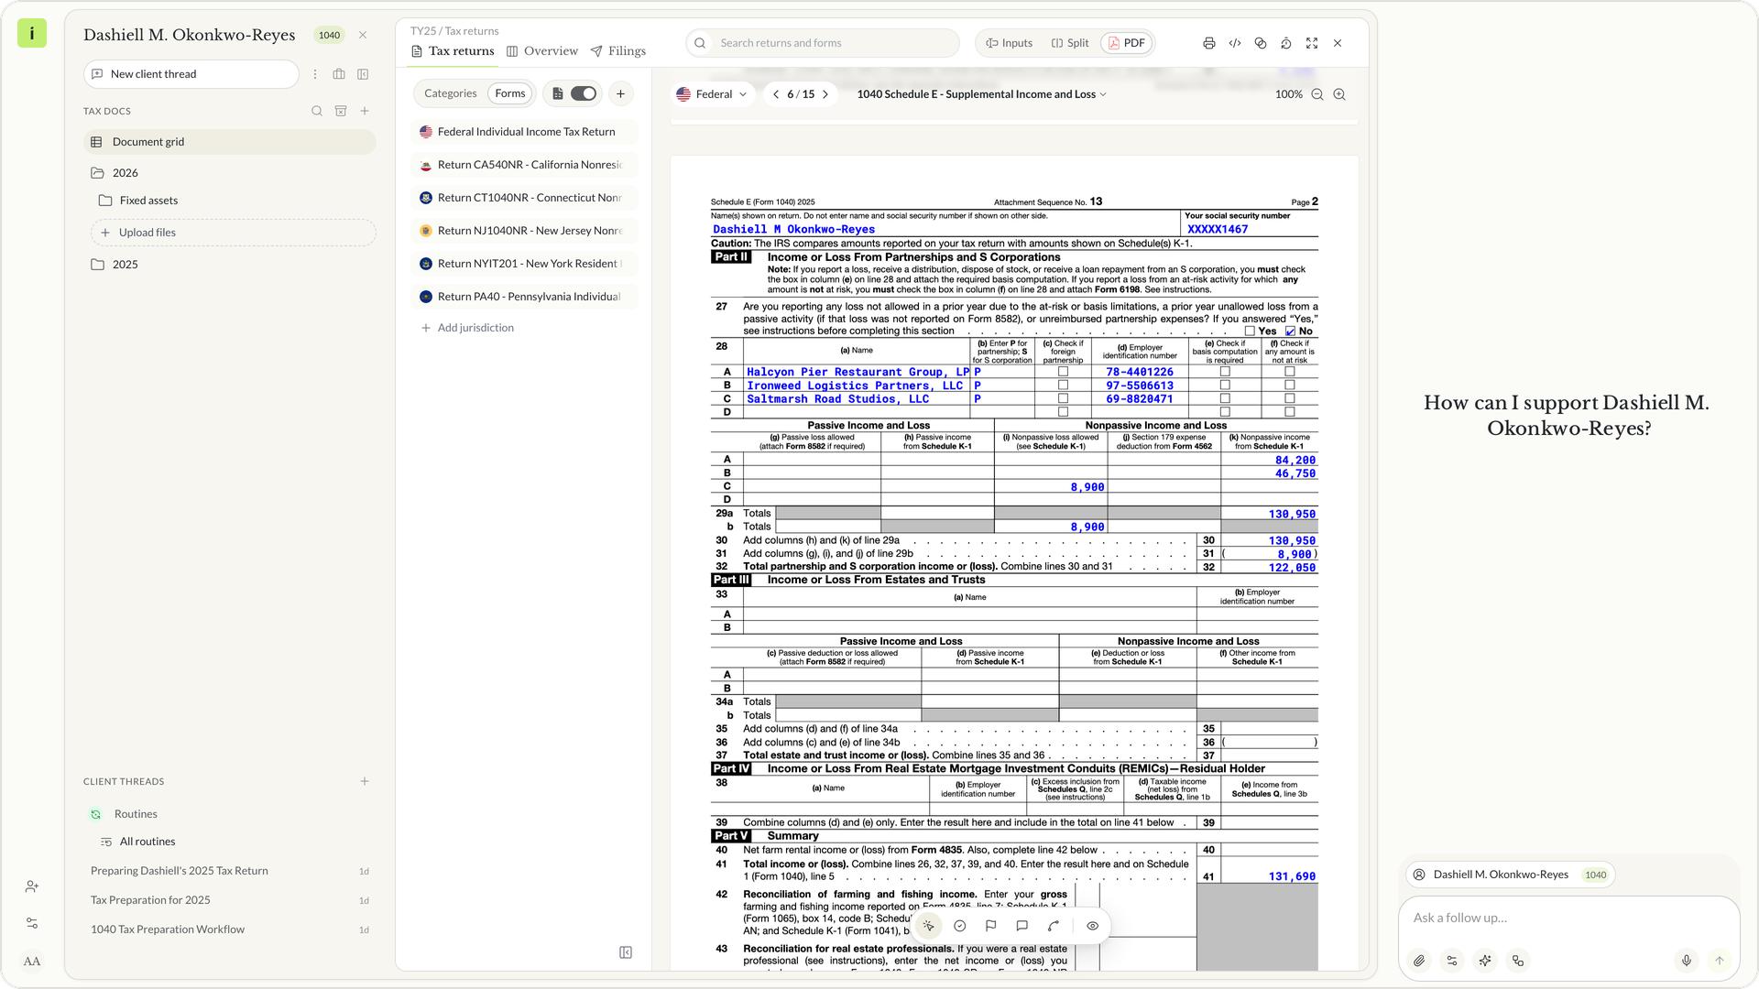Open the 2025 folder
Viewport: 1759px width, 989px height.
(x=125, y=265)
